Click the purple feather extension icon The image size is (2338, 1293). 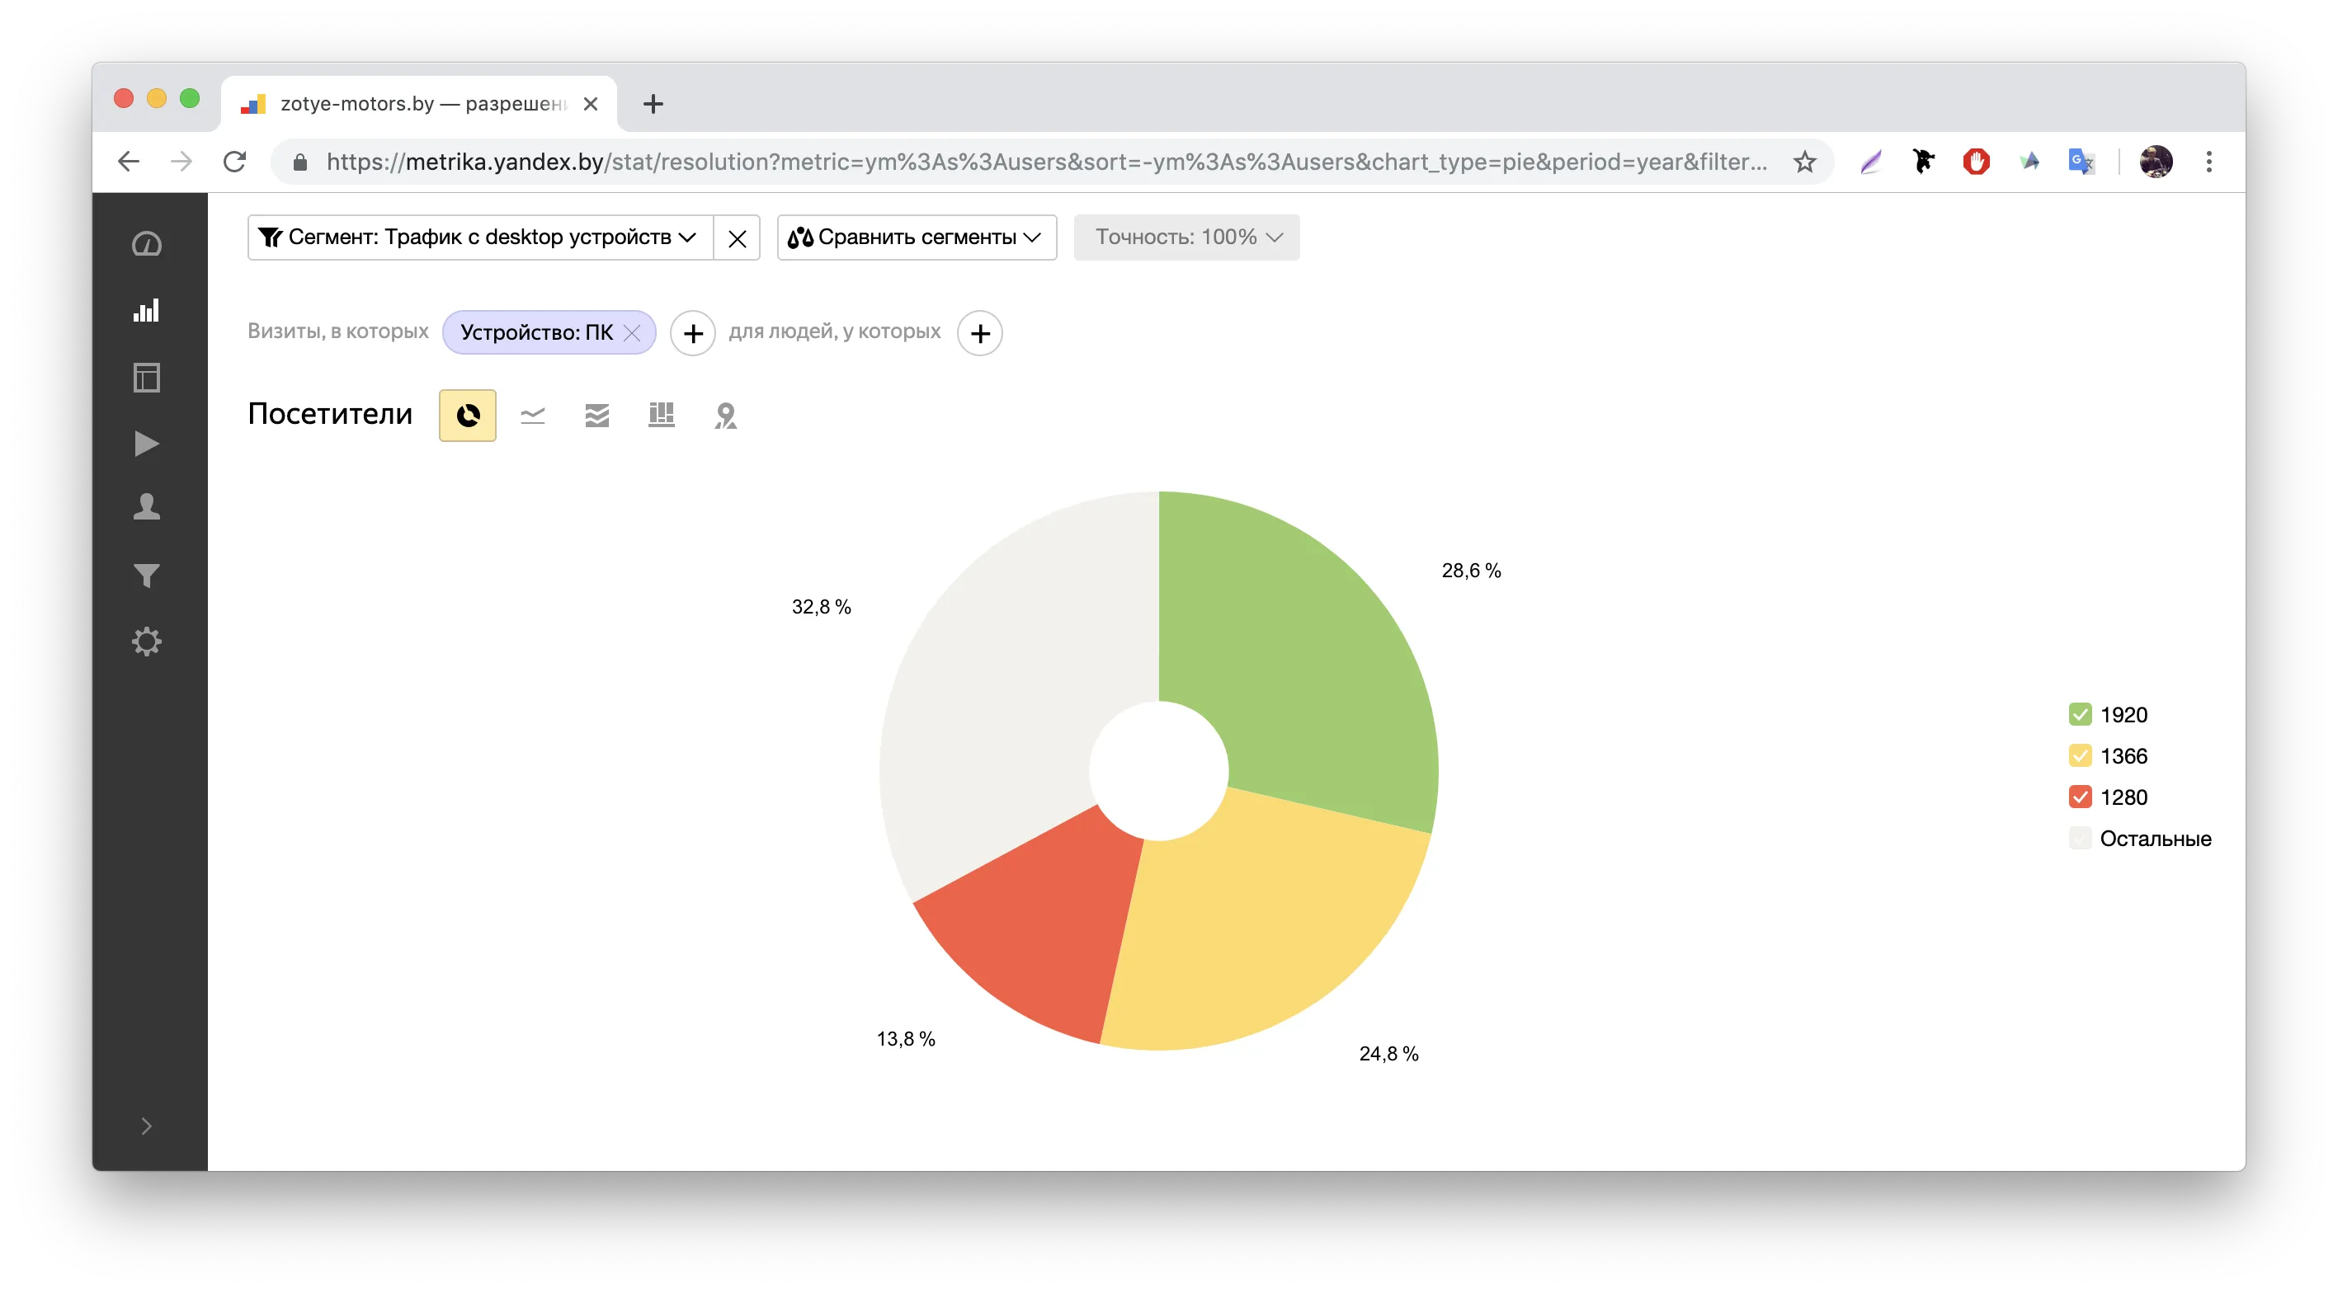click(x=1870, y=162)
